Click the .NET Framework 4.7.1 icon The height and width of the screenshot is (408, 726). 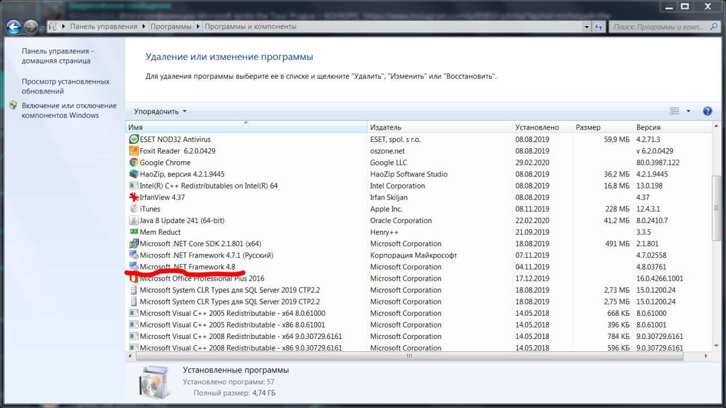(134, 255)
